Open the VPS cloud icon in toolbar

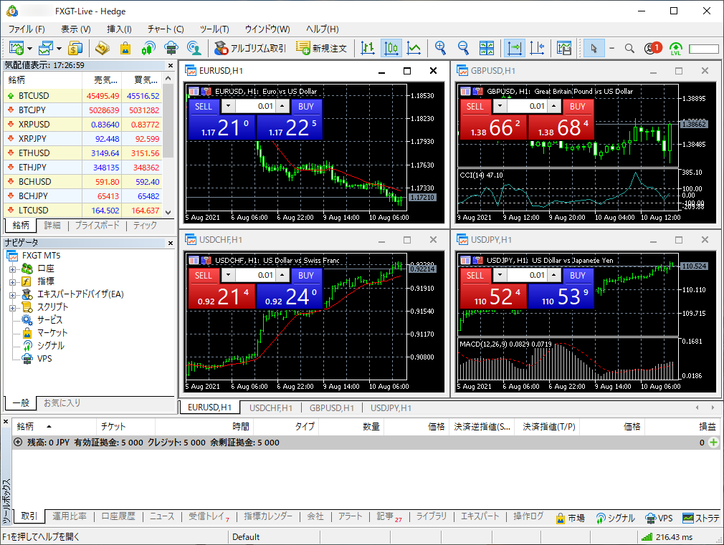(x=171, y=48)
